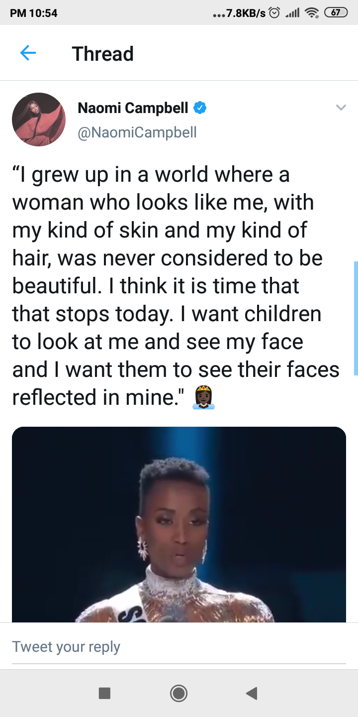Viewport: 358px width, 717px height.
Task: Click the Thread header title
Action: 103,53
